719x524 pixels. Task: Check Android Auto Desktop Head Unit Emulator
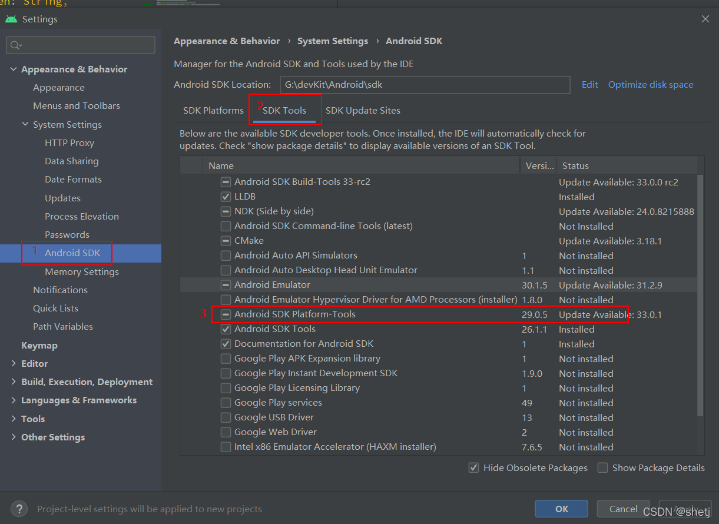(x=226, y=270)
